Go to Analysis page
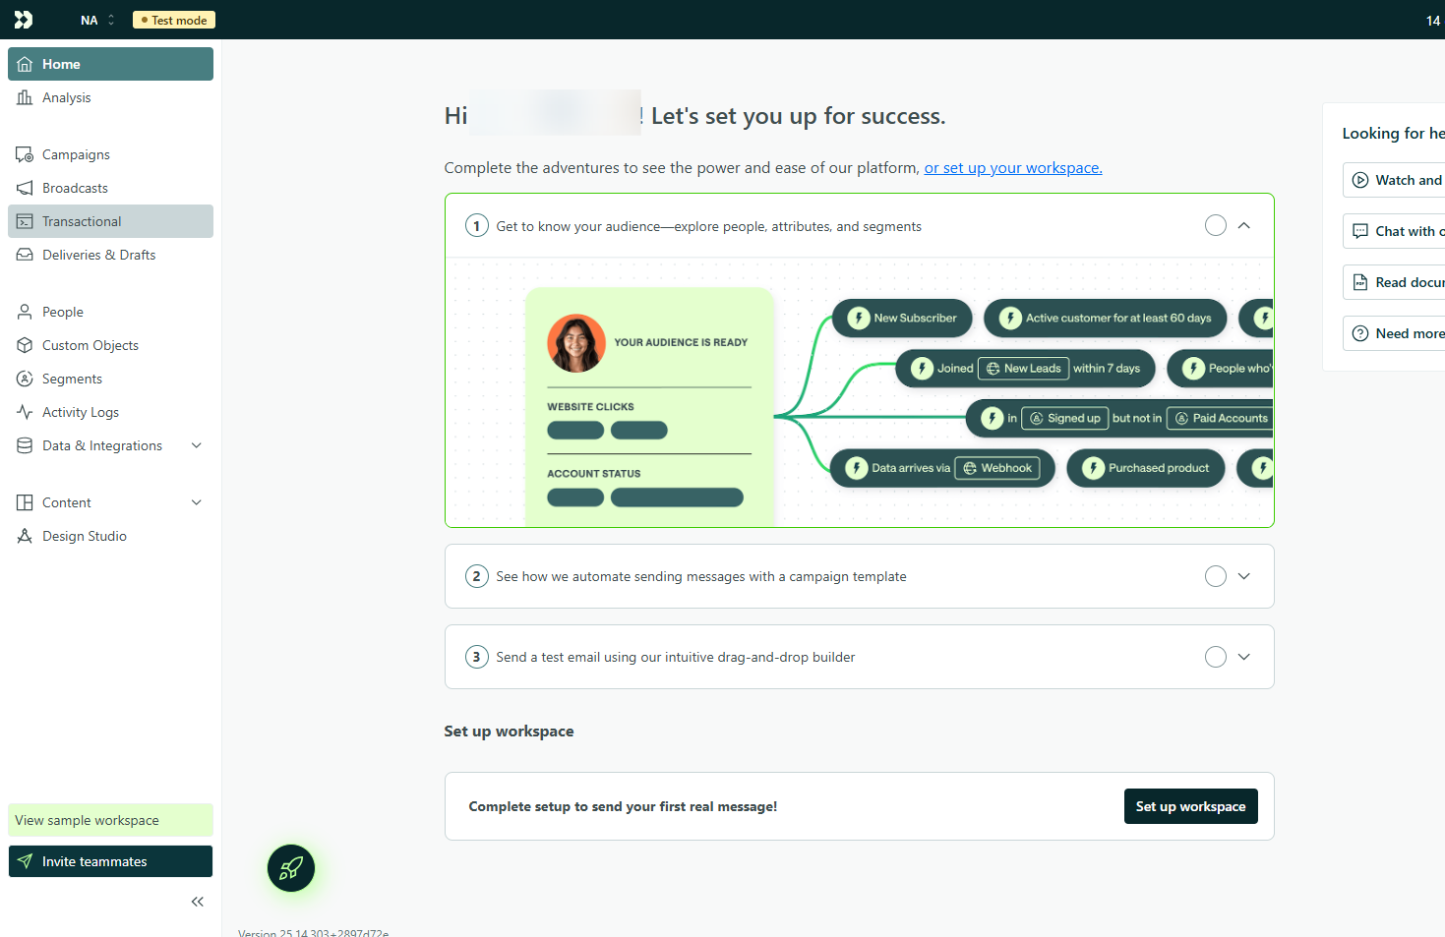The height and width of the screenshot is (937, 1445). pyautogui.click(x=110, y=97)
